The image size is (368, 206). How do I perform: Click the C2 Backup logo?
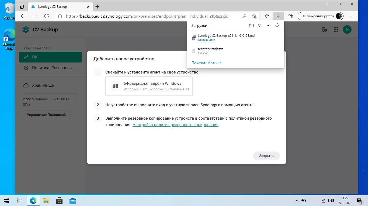click(40, 30)
